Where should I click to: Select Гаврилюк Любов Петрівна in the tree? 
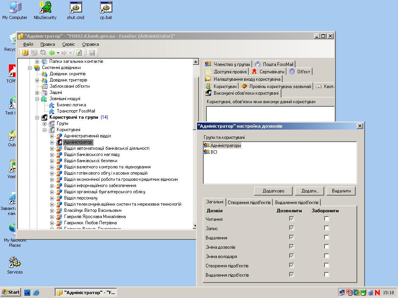tap(90, 223)
